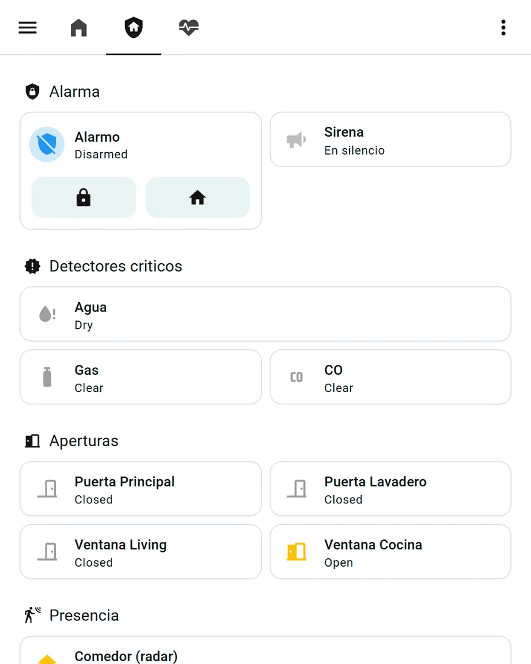Open the Gas Clear detector card

click(141, 377)
